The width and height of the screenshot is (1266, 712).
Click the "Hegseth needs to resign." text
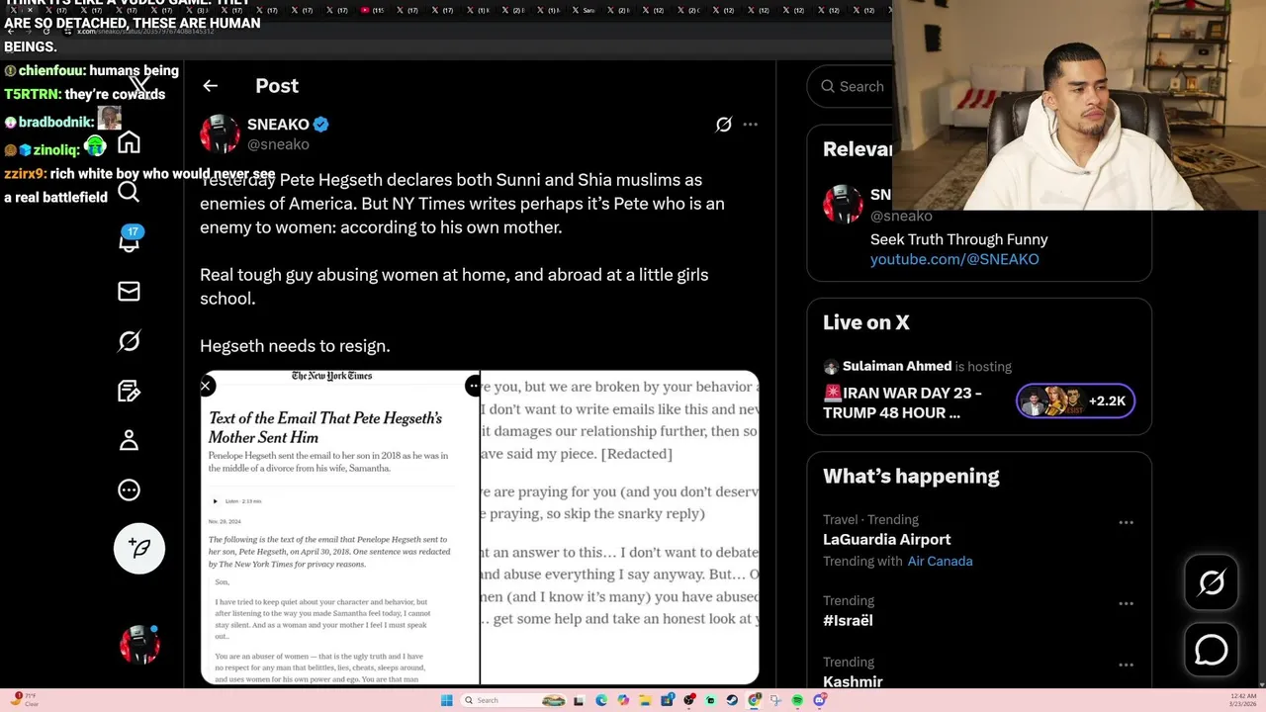[x=295, y=346]
